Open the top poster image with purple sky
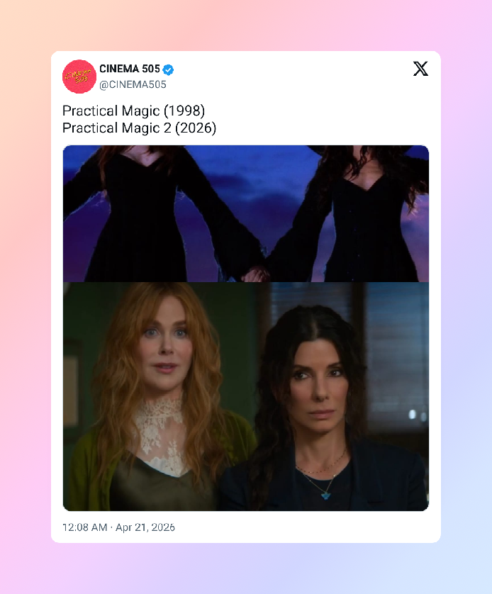The image size is (492, 594). tap(246, 213)
